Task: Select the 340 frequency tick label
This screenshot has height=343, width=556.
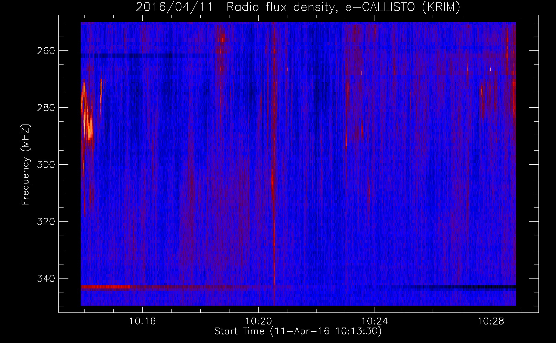Action: pyautogui.click(x=45, y=279)
